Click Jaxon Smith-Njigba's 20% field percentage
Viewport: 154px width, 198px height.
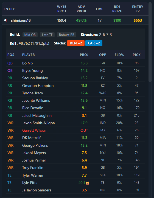119,123
